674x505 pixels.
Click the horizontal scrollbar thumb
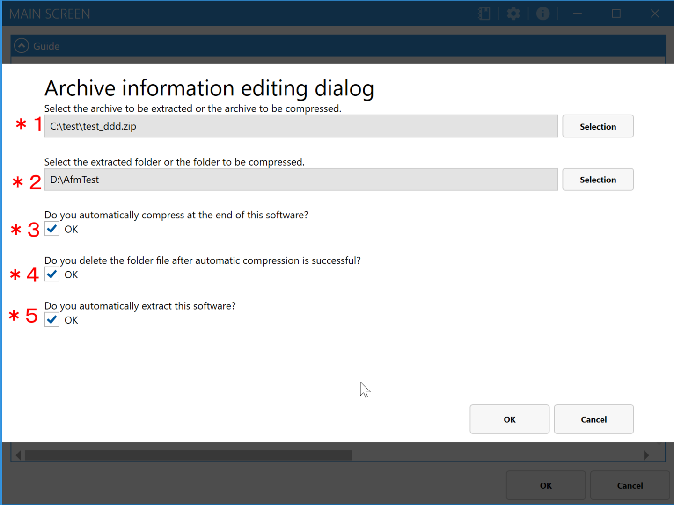click(188, 455)
